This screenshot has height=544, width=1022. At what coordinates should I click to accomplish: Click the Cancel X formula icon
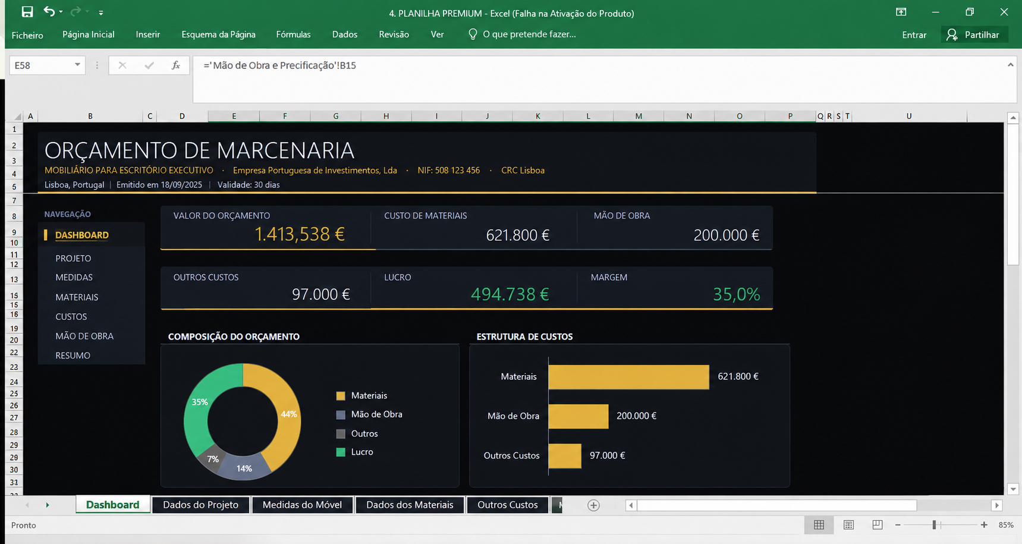pyautogui.click(x=122, y=65)
